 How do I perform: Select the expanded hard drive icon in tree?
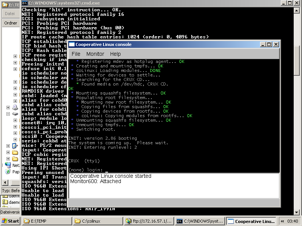15,114
